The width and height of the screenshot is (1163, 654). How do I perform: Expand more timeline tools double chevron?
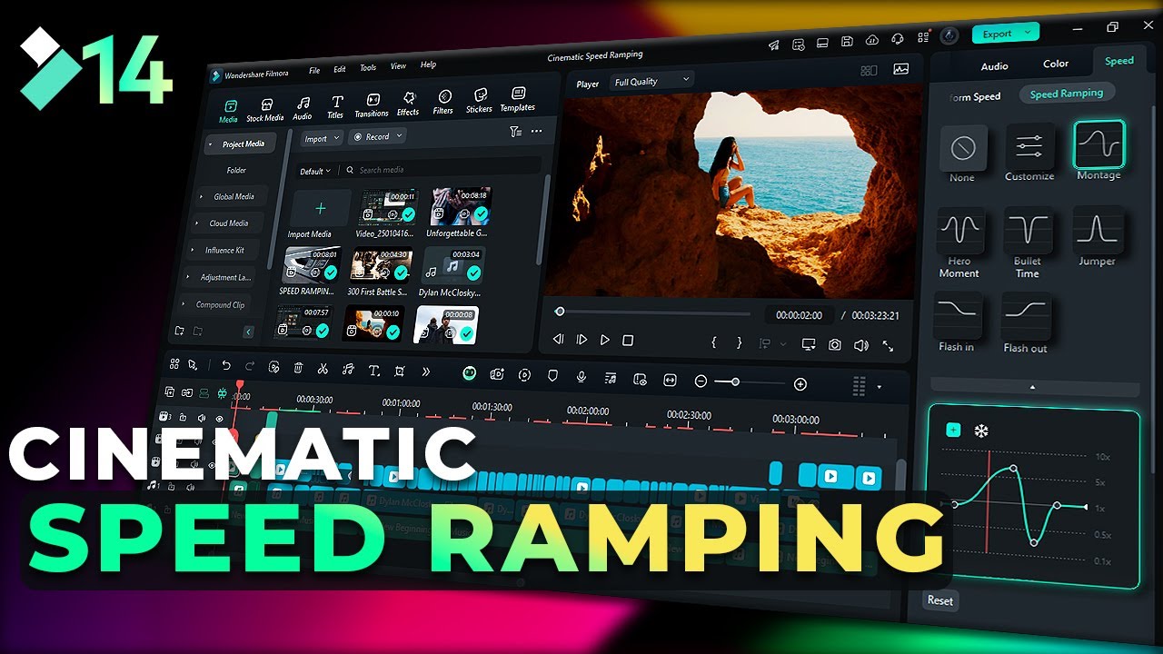point(425,372)
